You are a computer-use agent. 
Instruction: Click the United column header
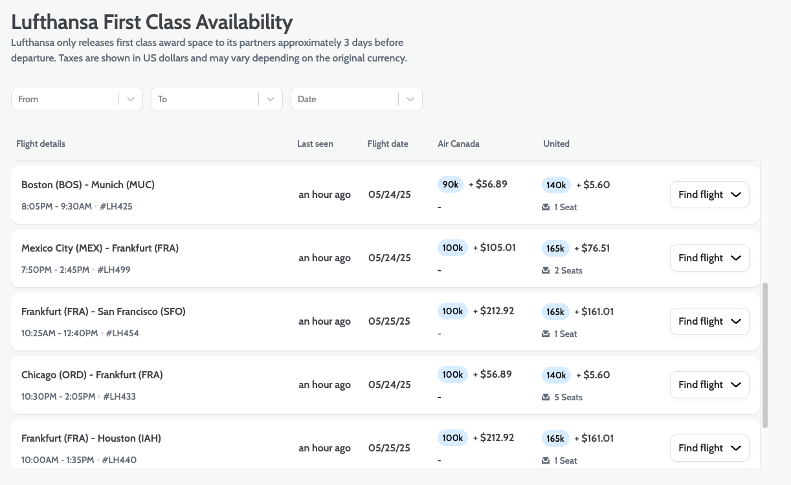[x=556, y=144]
